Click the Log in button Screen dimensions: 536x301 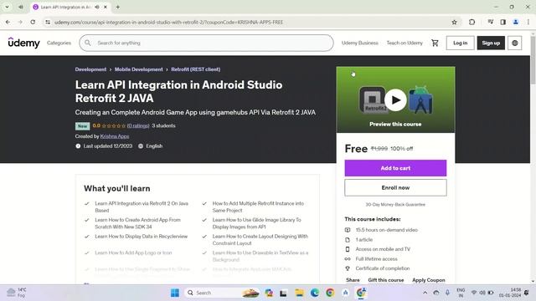coord(460,43)
